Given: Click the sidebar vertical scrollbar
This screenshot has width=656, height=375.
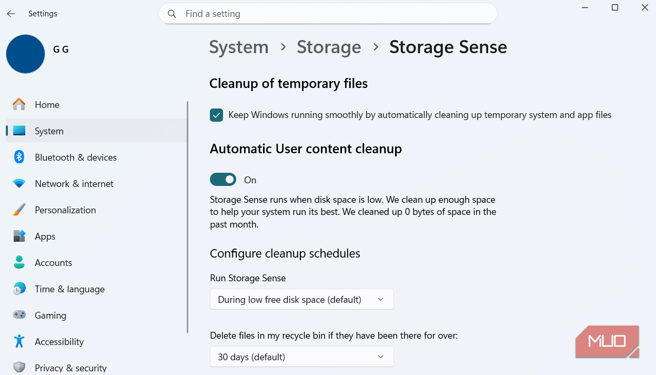Looking at the screenshot, I should [x=188, y=217].
